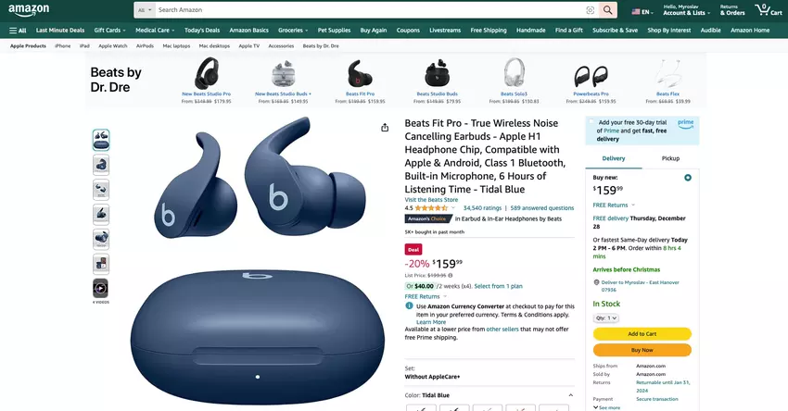Viewport: 788px width, 411px height.
Task: Click the Amazon logo
Action: pyautogui.click(x=29, y=10)
